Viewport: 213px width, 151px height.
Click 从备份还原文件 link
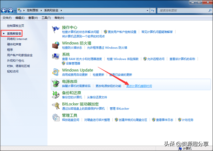click(97, 97)
